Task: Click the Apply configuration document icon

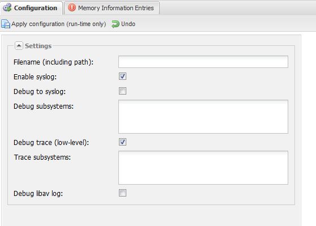Action: (x=6, y=24)
